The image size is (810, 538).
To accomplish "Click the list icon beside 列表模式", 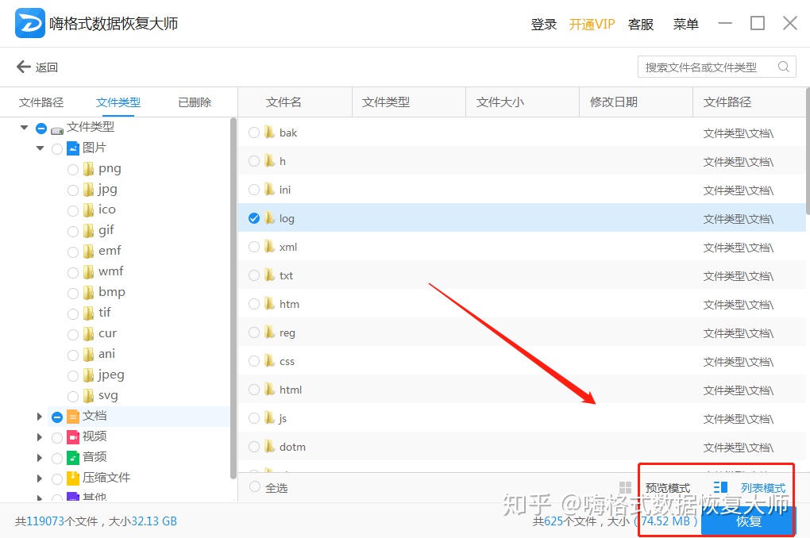I will click(720, 486).
